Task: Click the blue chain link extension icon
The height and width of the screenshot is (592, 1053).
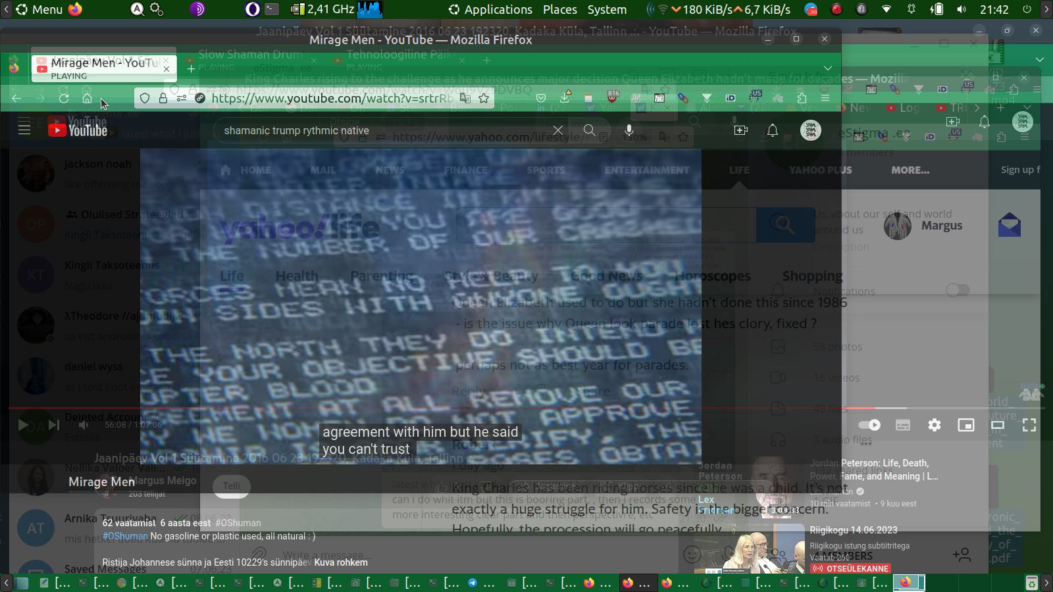Action: pyautogui.click(x=683, y=98)
